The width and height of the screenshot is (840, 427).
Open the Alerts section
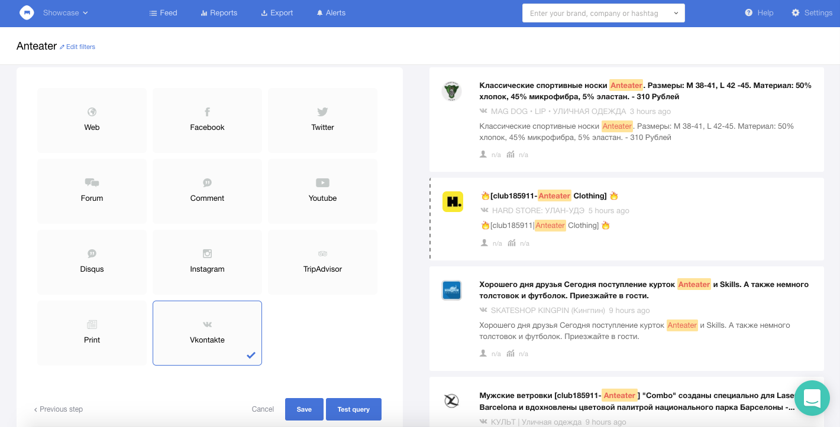[x=331, y=12]
